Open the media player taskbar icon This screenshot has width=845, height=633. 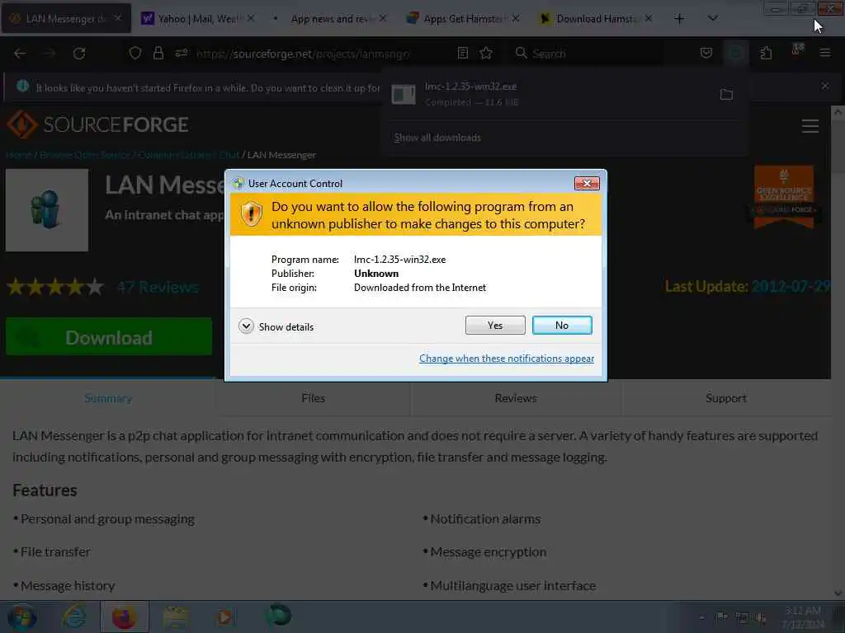224,617
